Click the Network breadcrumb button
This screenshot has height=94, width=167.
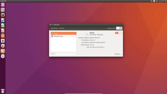click(62, 28)
